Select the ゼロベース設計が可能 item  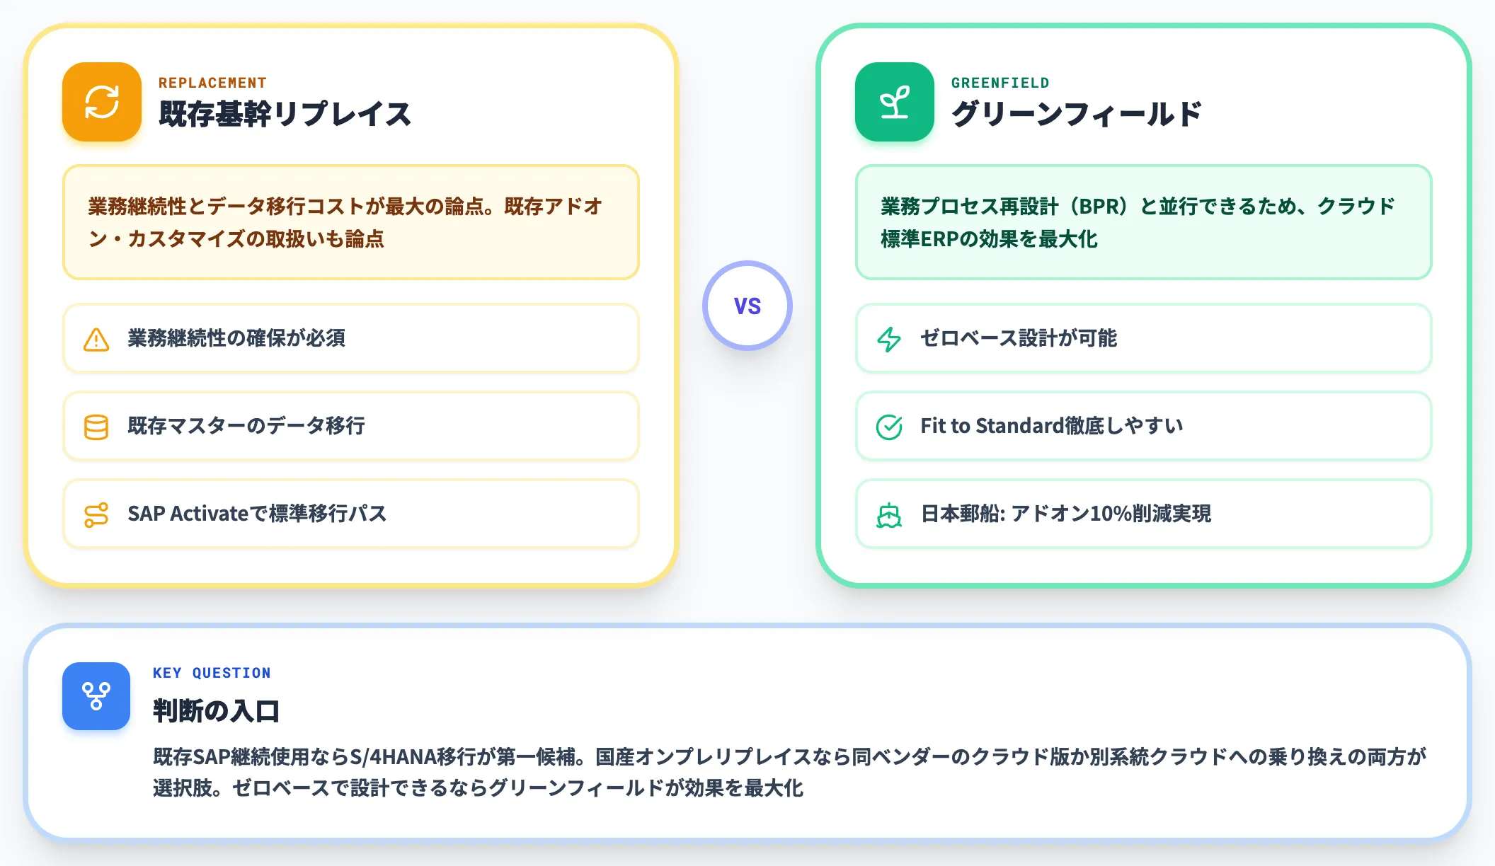1144,338
